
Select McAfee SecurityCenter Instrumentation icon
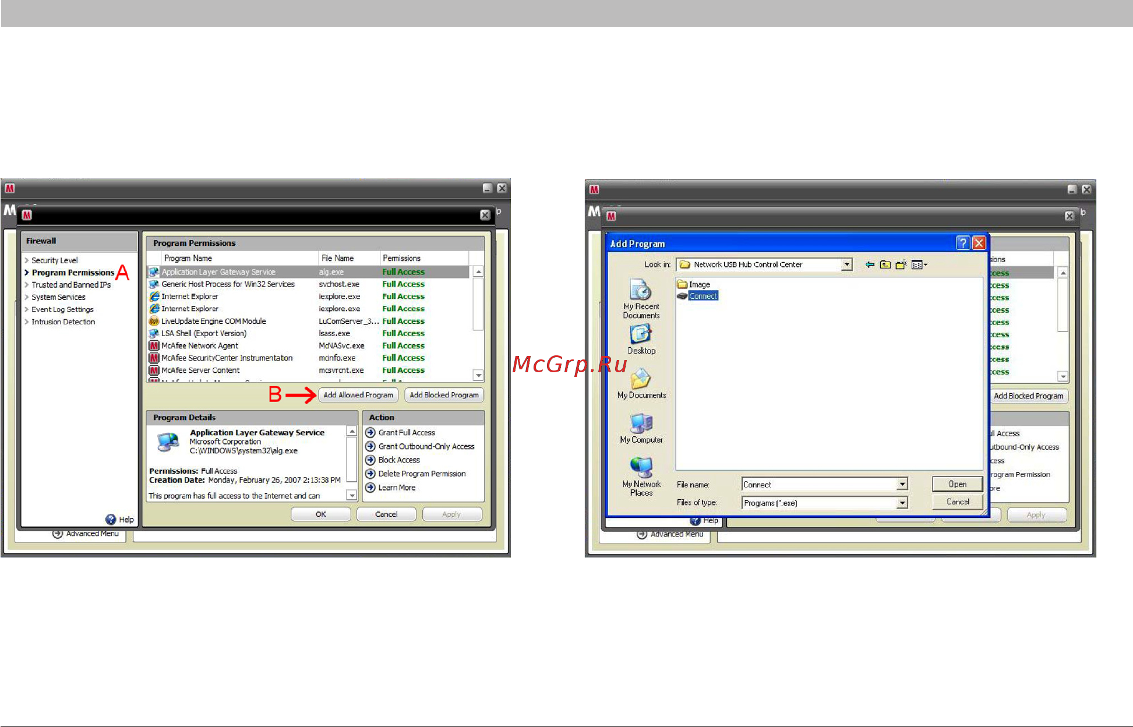click(154, 358)
